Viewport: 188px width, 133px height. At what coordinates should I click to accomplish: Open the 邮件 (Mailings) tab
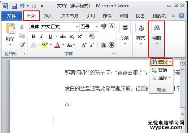107,16
